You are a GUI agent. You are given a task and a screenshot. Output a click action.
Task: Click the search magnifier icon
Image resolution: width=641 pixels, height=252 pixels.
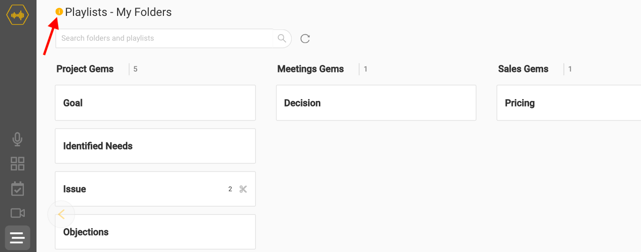click(282, 38)
